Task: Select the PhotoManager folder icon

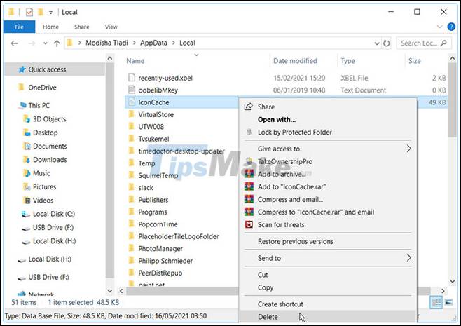Action: 132,248
